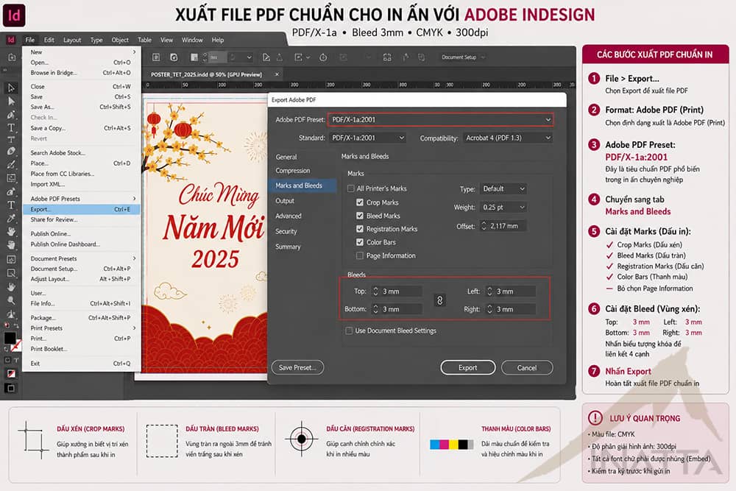The height and width of the screenshot is (491, 736).
Task: Select the Pen tool
Action: (x=11, y=115)
